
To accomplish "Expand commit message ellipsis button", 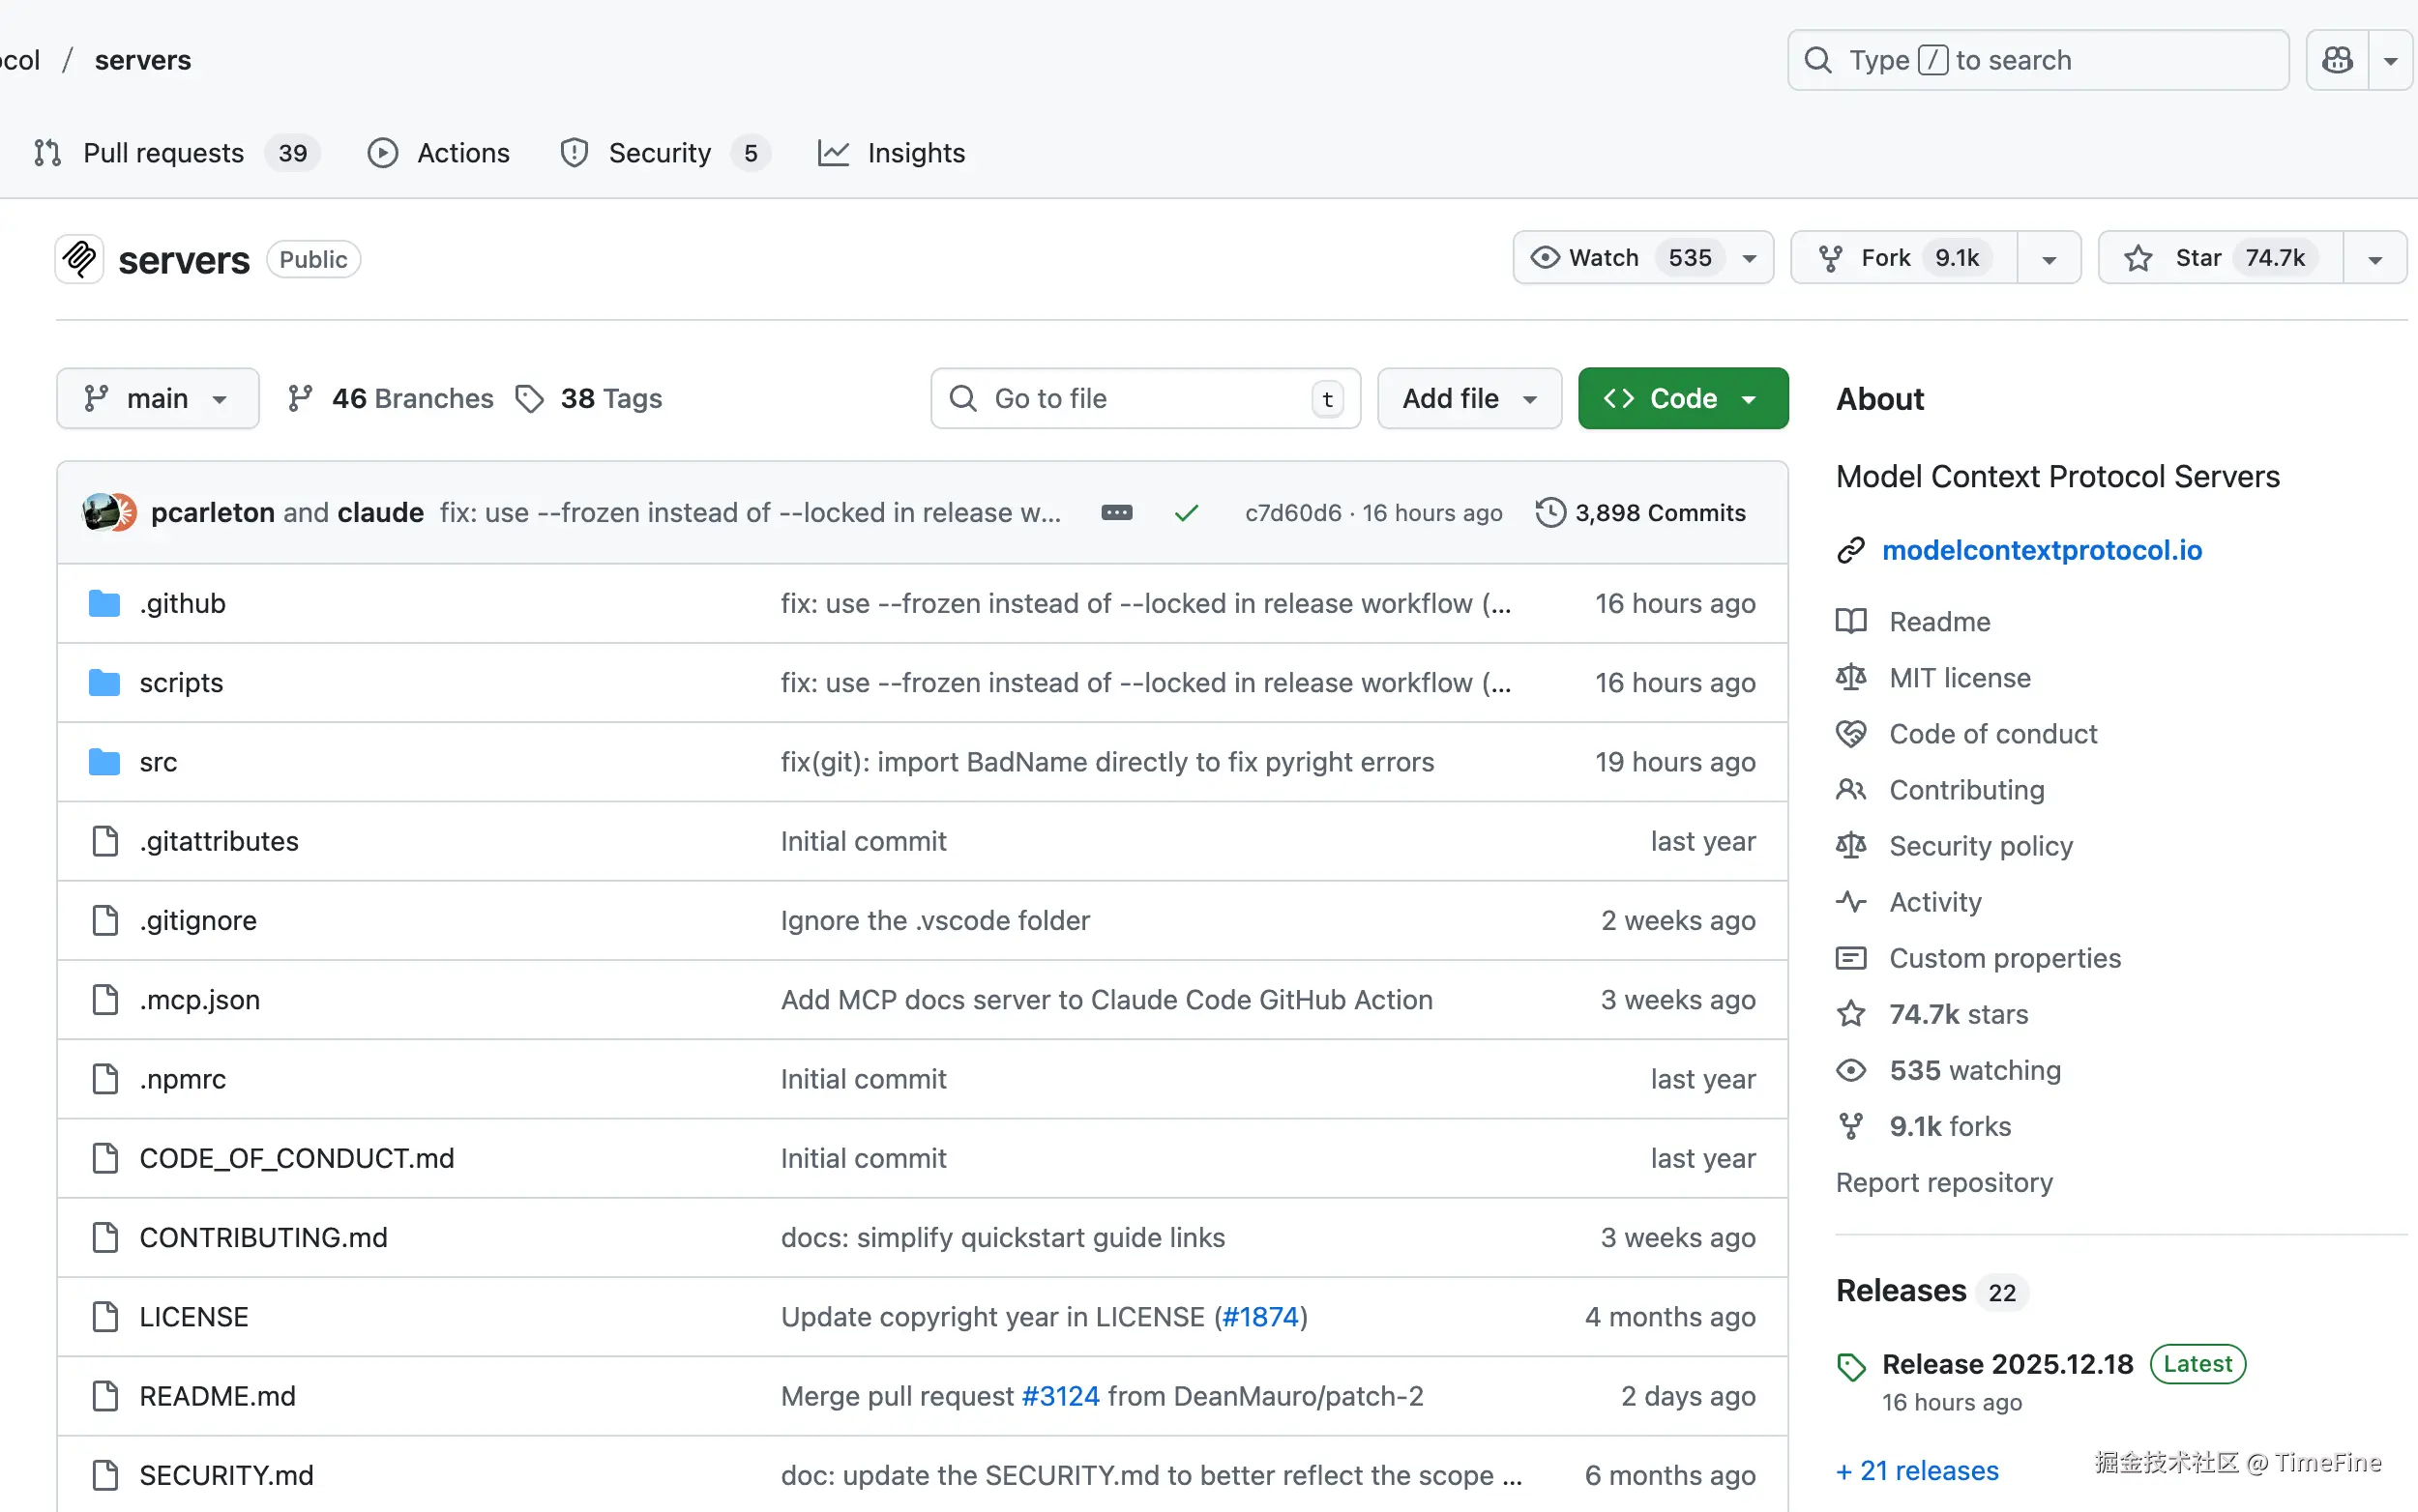I will point(1116,513).
